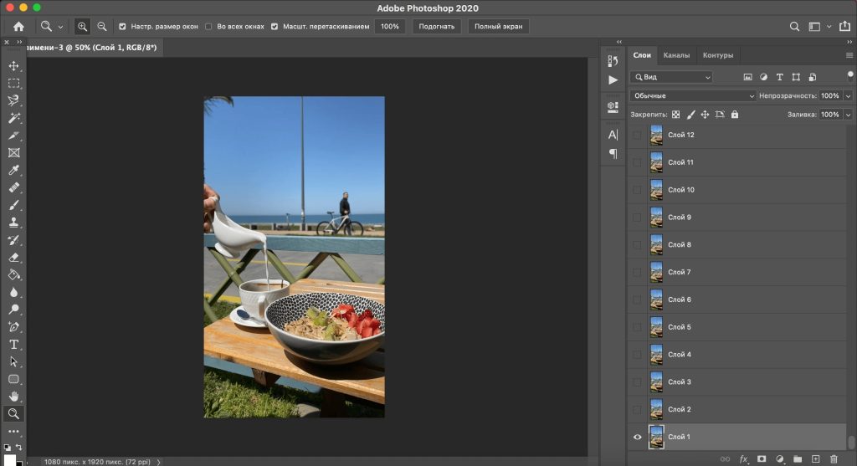Select the Move tool
Viewport: 857px width, 466px height.
click(13, 66)
